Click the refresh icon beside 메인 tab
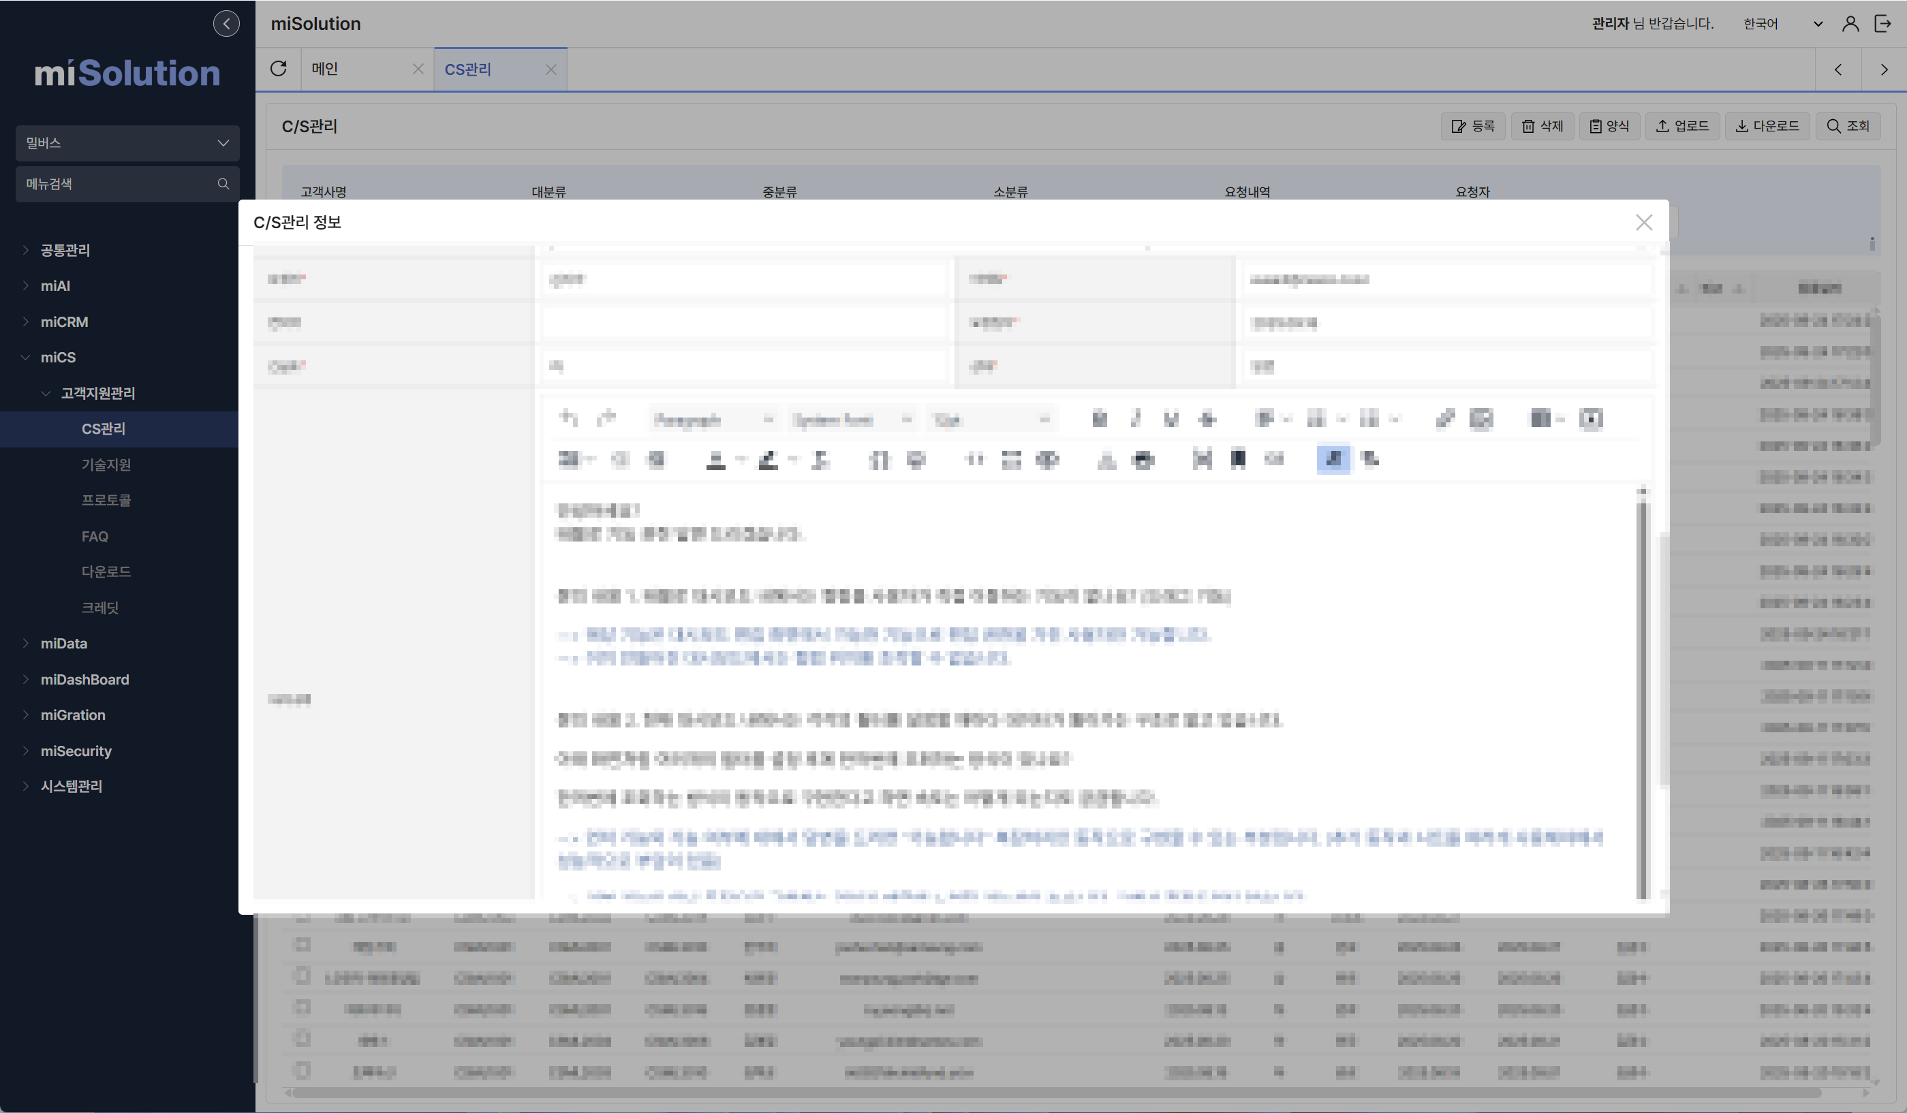1907x1113 pixels. click(279, 69)
